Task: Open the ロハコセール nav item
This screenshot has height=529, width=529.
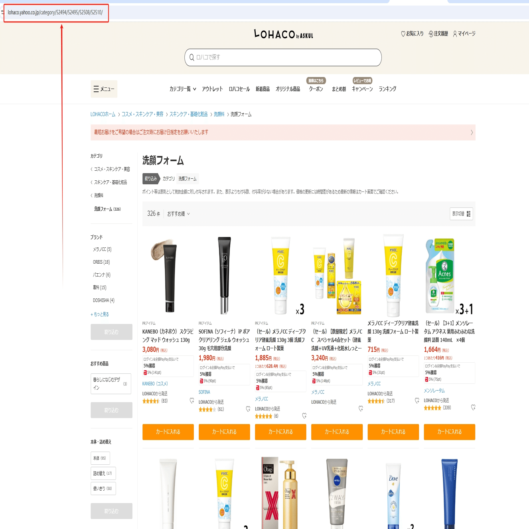Action: (239, 89)
